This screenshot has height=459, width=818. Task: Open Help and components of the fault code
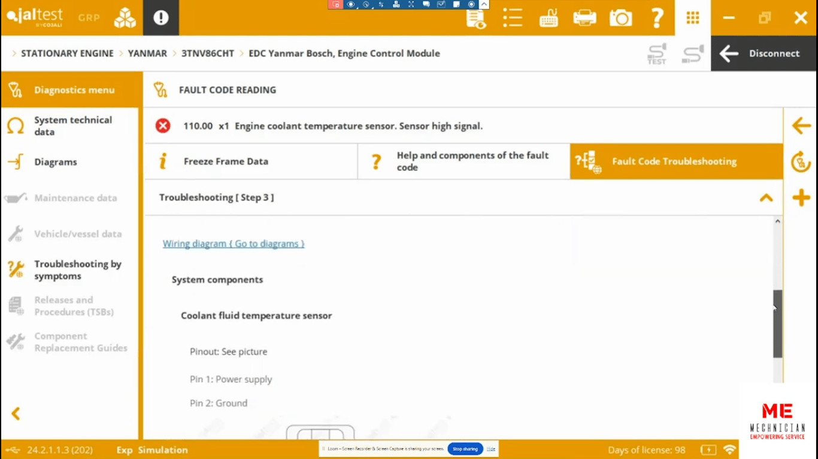[464, 161]
